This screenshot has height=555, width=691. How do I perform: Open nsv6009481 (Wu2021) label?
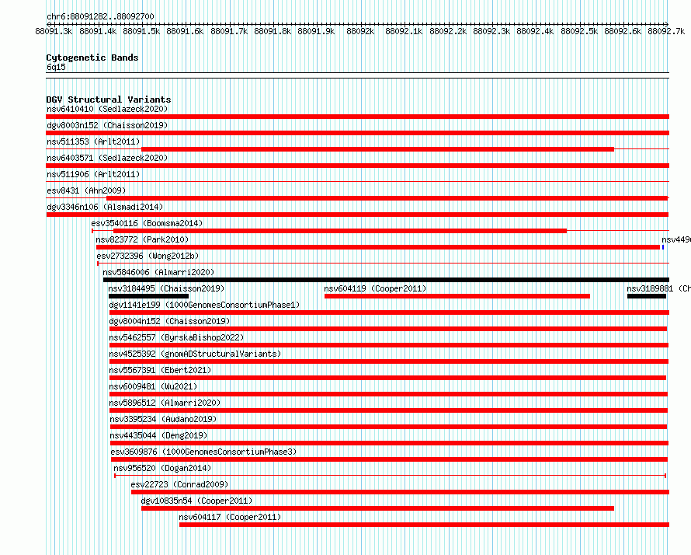153,386
